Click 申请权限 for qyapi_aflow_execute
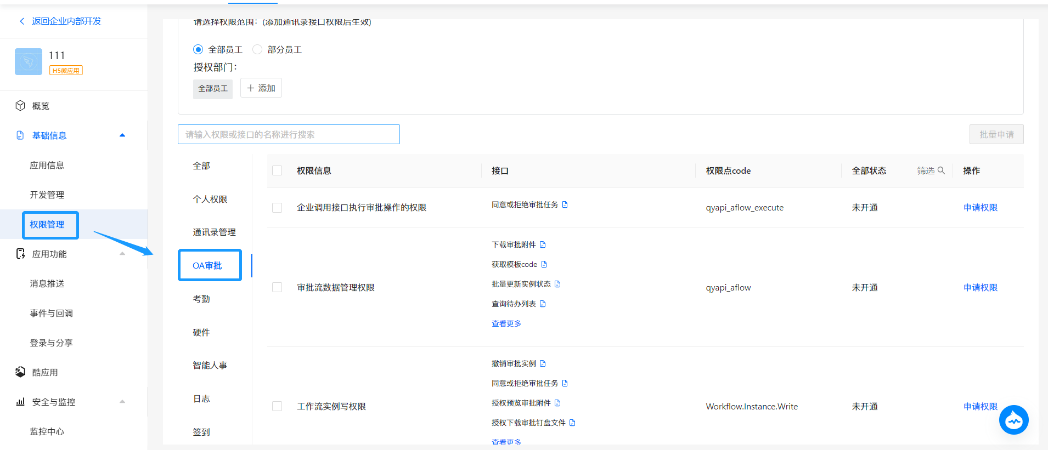Image resolution: width=1048 pixels, height=450 pixels. click(x=980, y=207)
